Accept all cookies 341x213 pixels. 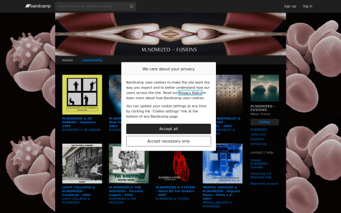pos(169,129)
